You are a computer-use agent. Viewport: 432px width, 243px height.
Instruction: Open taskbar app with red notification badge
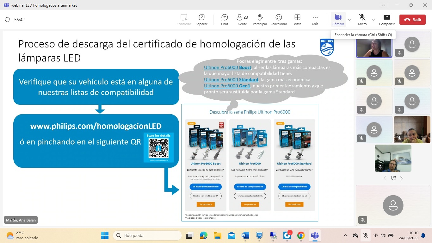coord(287,235)
